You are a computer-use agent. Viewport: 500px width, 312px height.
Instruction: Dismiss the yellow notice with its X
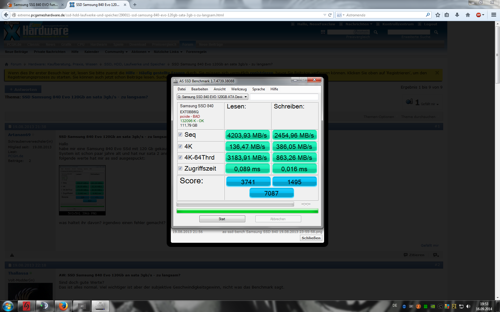(437, 73)
